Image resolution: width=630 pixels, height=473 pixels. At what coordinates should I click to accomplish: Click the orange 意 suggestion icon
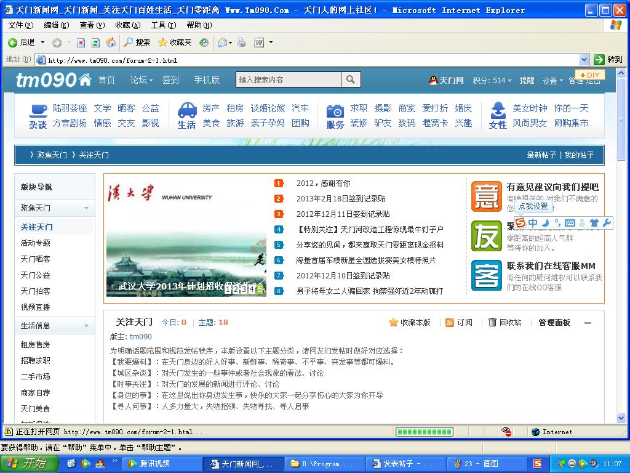(487, 196)
